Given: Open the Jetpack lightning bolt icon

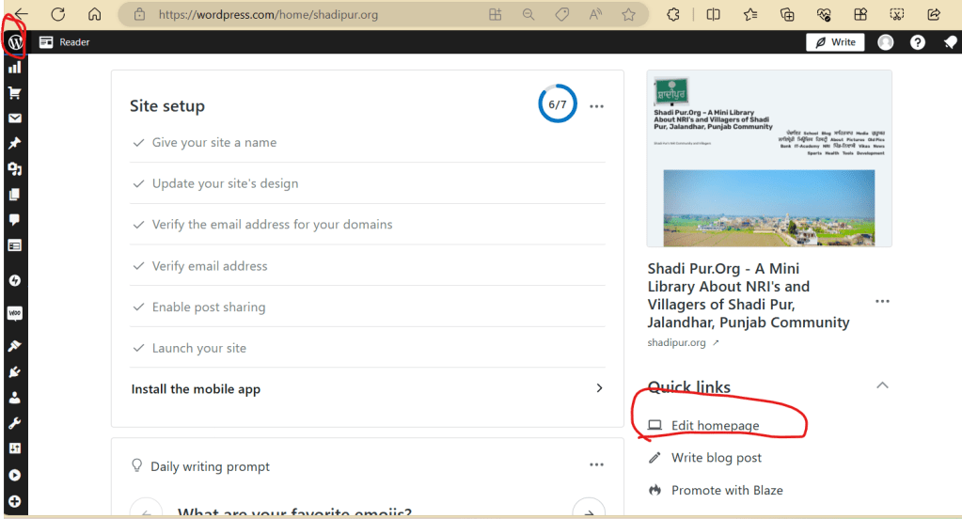Looking at the screenshot, I should (14, 280).
